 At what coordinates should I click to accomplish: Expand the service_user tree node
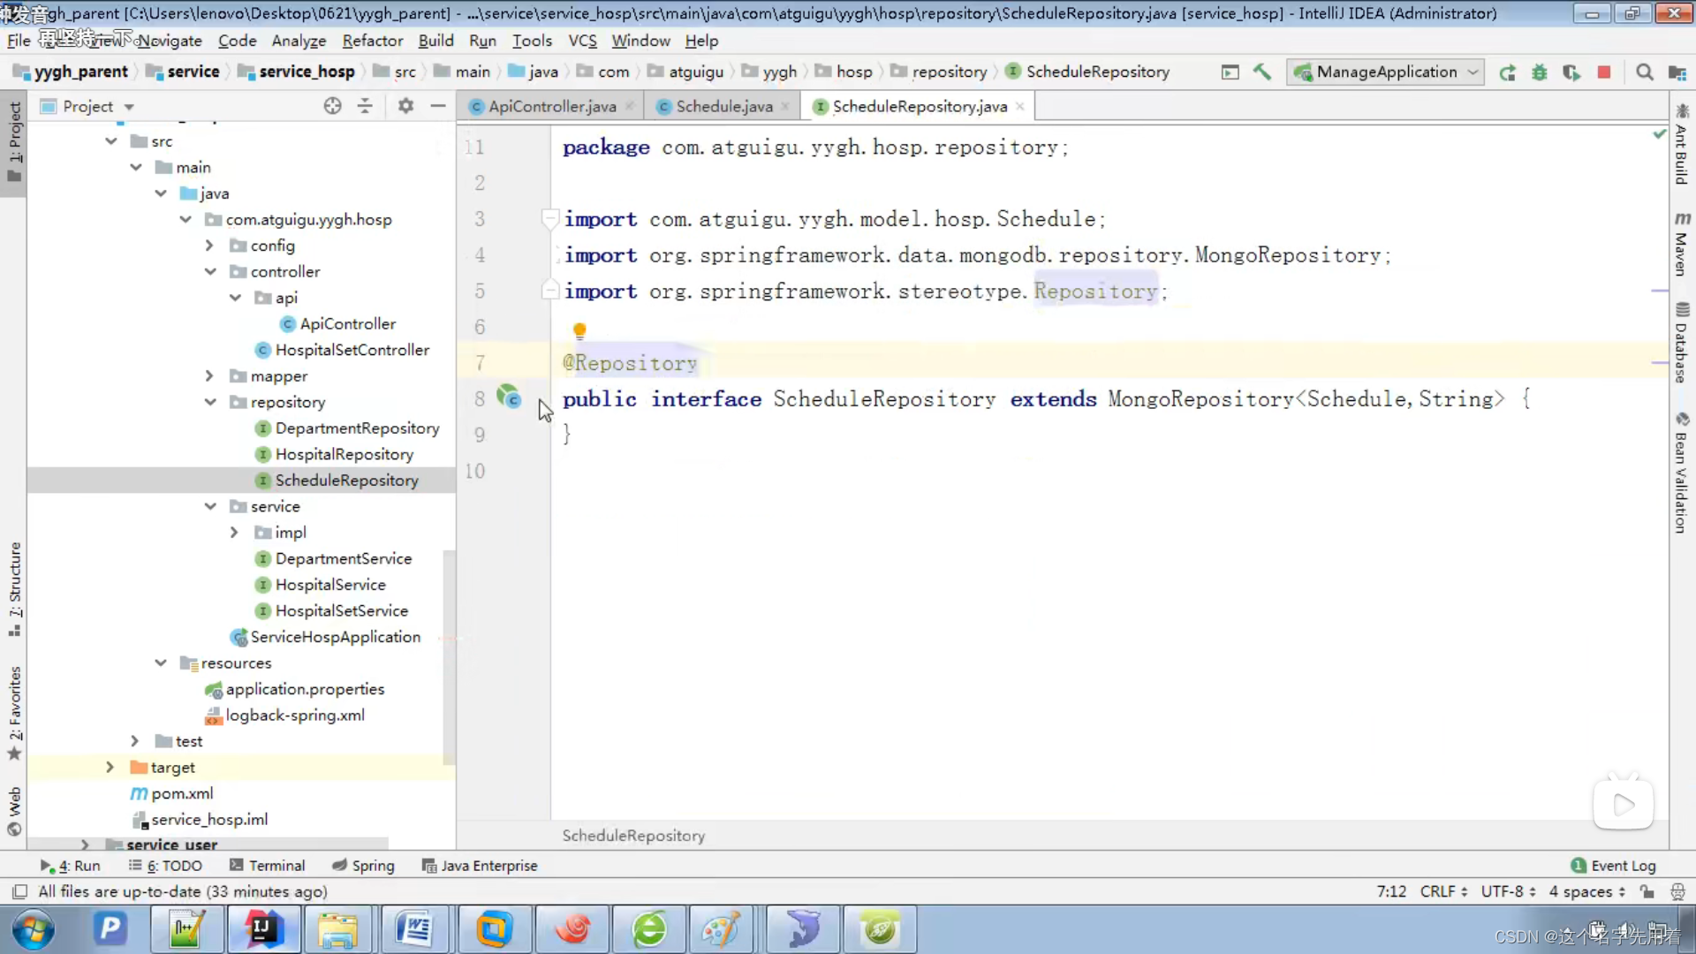click(x=85, y=844)
